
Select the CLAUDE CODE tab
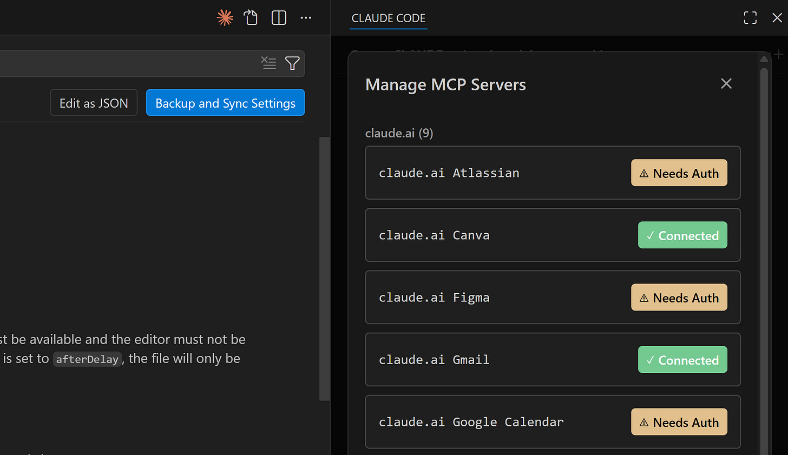[x=388, y=18]
